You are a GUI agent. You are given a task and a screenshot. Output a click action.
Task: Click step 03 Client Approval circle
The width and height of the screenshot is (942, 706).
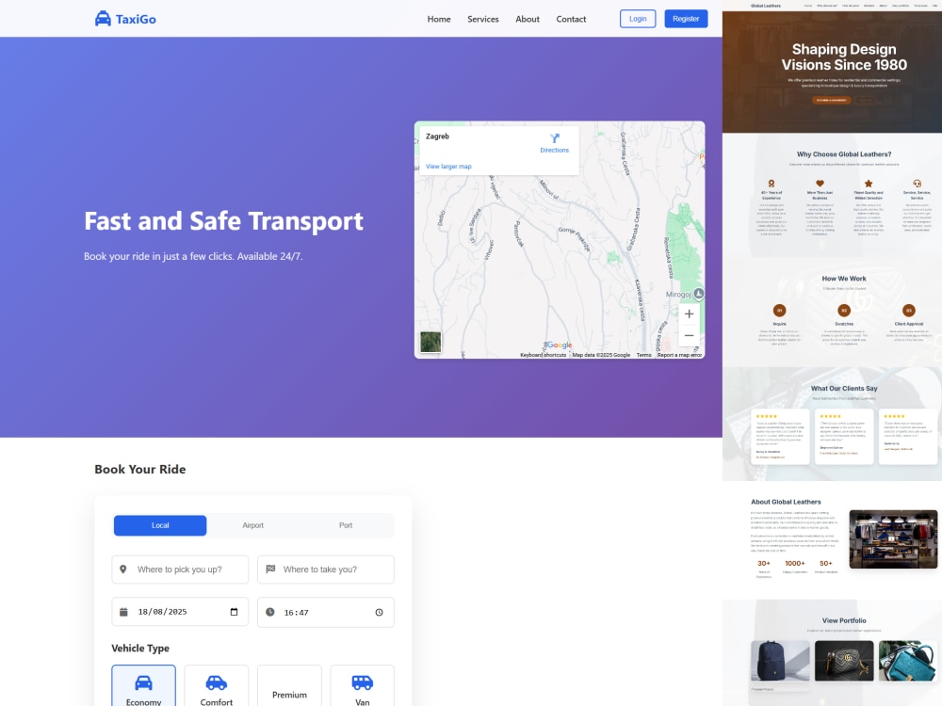909,311
